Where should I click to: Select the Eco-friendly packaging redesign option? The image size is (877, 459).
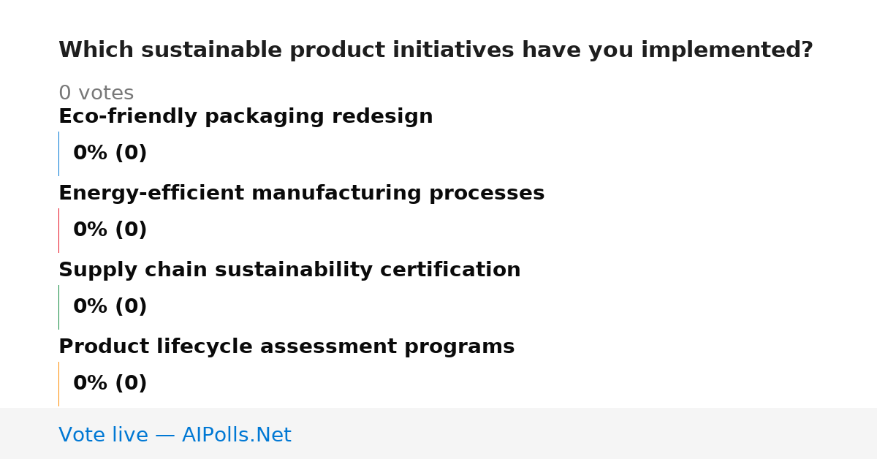coord(246,117)
